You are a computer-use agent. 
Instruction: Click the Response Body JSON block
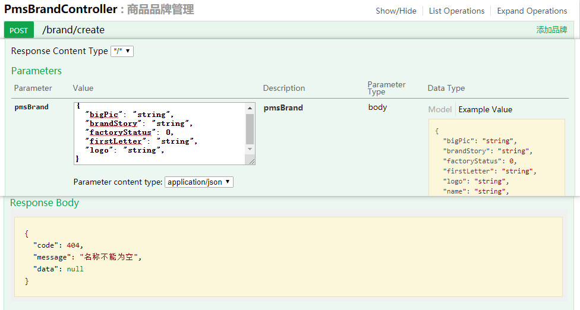pos(288,257)
